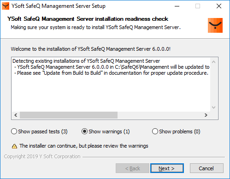This screenshot has height=179, width=230.
Task: Select the Show problems (0) option
Action: coord(176,131)
